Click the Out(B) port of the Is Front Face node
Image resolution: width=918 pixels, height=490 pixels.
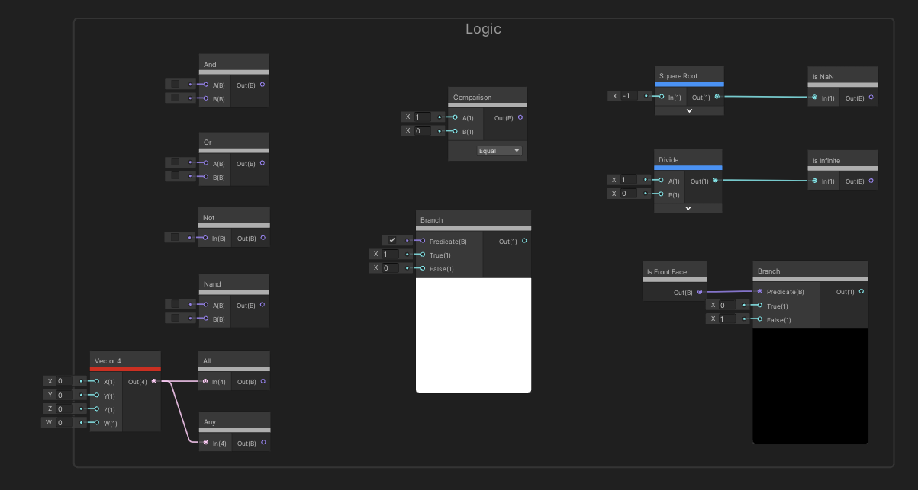(700, 292)
